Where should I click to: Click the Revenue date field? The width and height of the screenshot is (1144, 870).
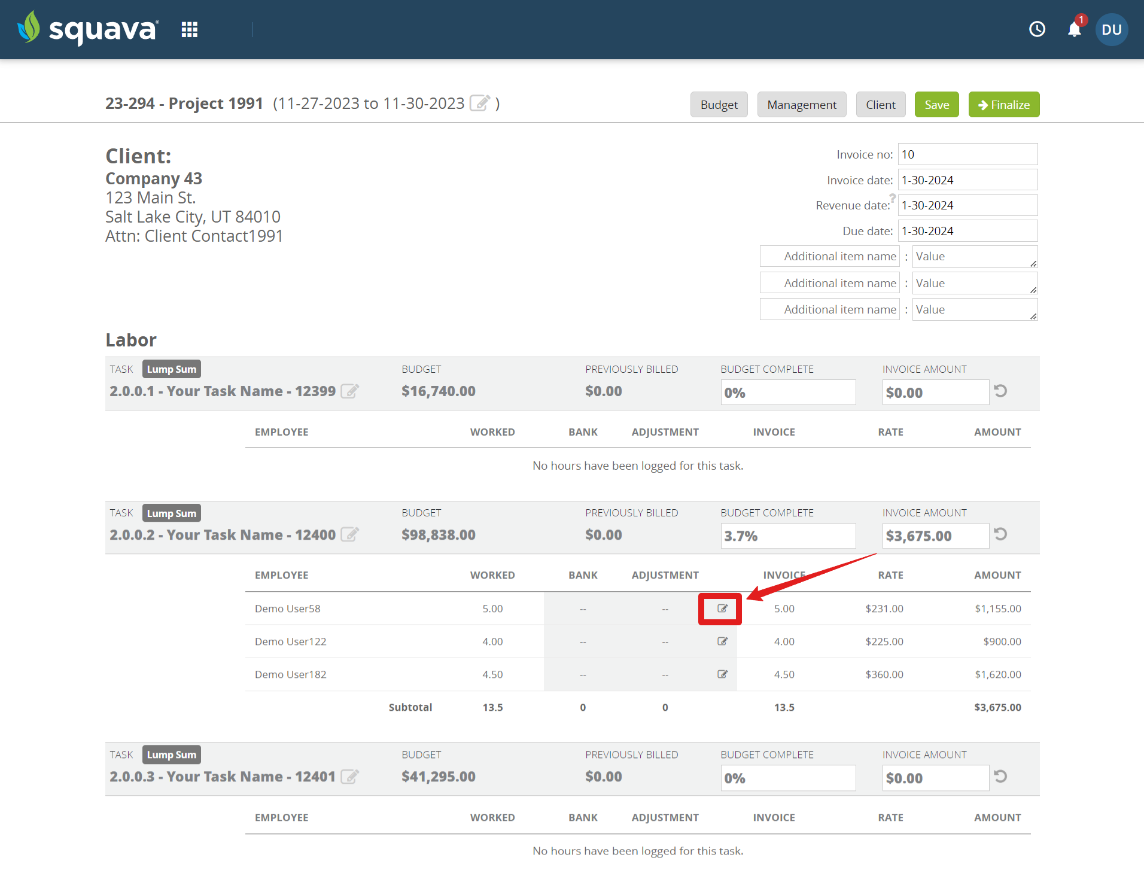[x=967, y=205]
